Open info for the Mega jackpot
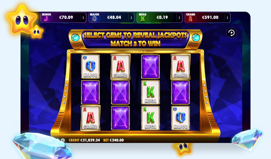The width and height of the screenshot is (271, 159). coord(179,18)
